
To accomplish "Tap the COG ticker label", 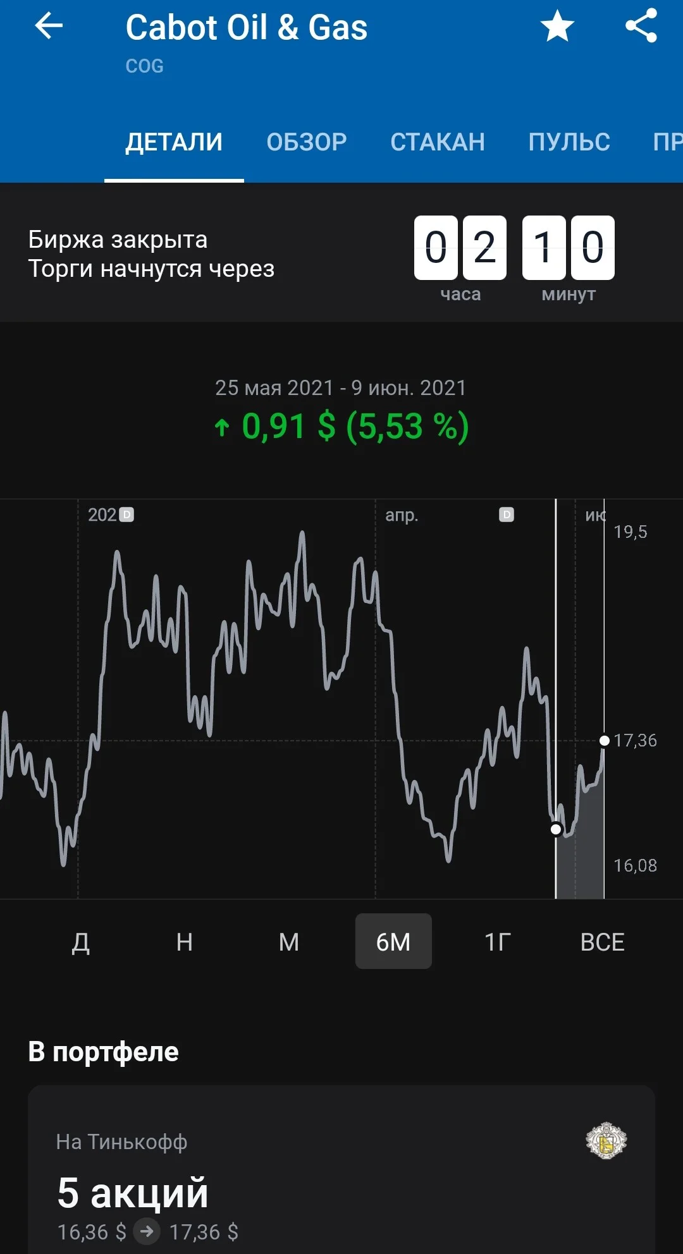I will tap(144, 66).
